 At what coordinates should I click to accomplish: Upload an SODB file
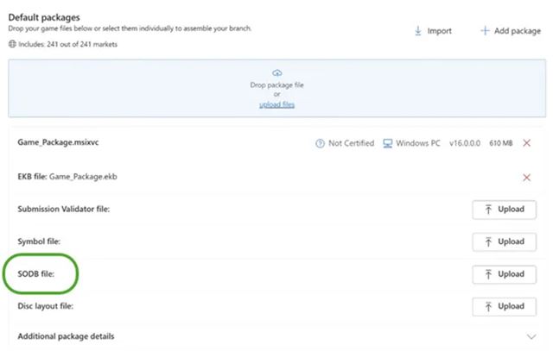[x=505, y=274]
